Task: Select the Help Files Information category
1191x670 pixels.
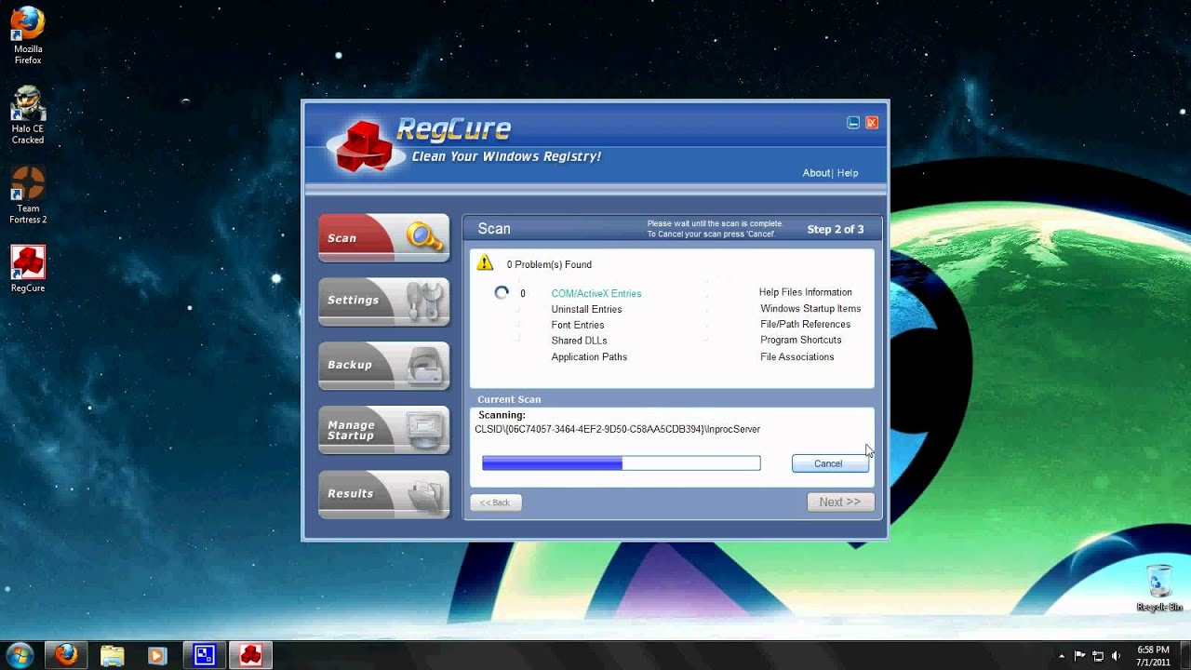Action: pyautogui.click(x=806, y=292)
